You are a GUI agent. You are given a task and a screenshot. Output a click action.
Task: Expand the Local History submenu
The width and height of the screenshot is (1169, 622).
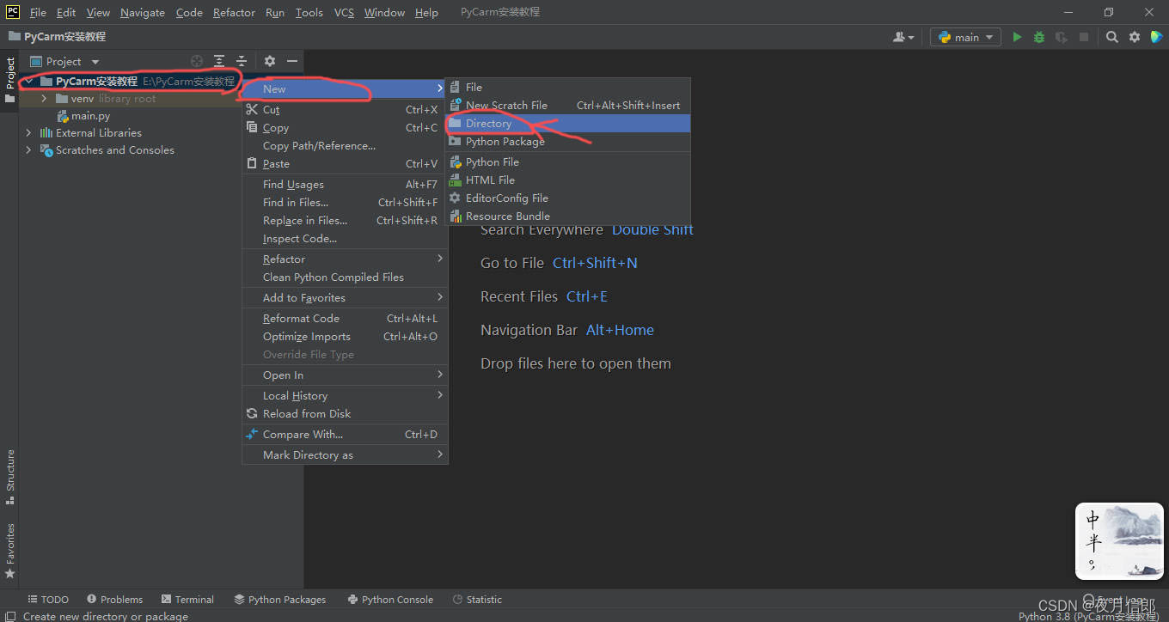point(344,396)
